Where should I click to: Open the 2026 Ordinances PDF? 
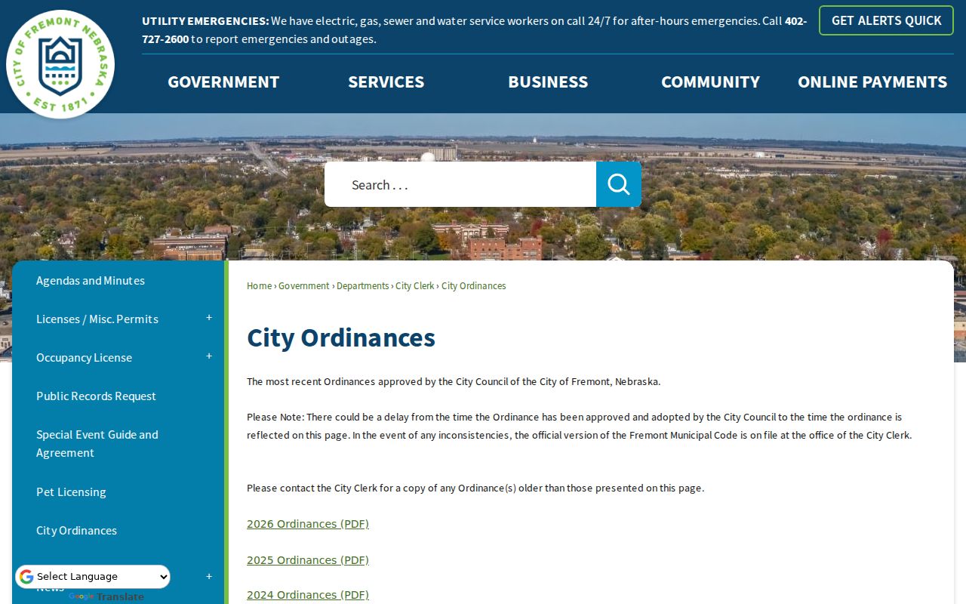point(308,524)
